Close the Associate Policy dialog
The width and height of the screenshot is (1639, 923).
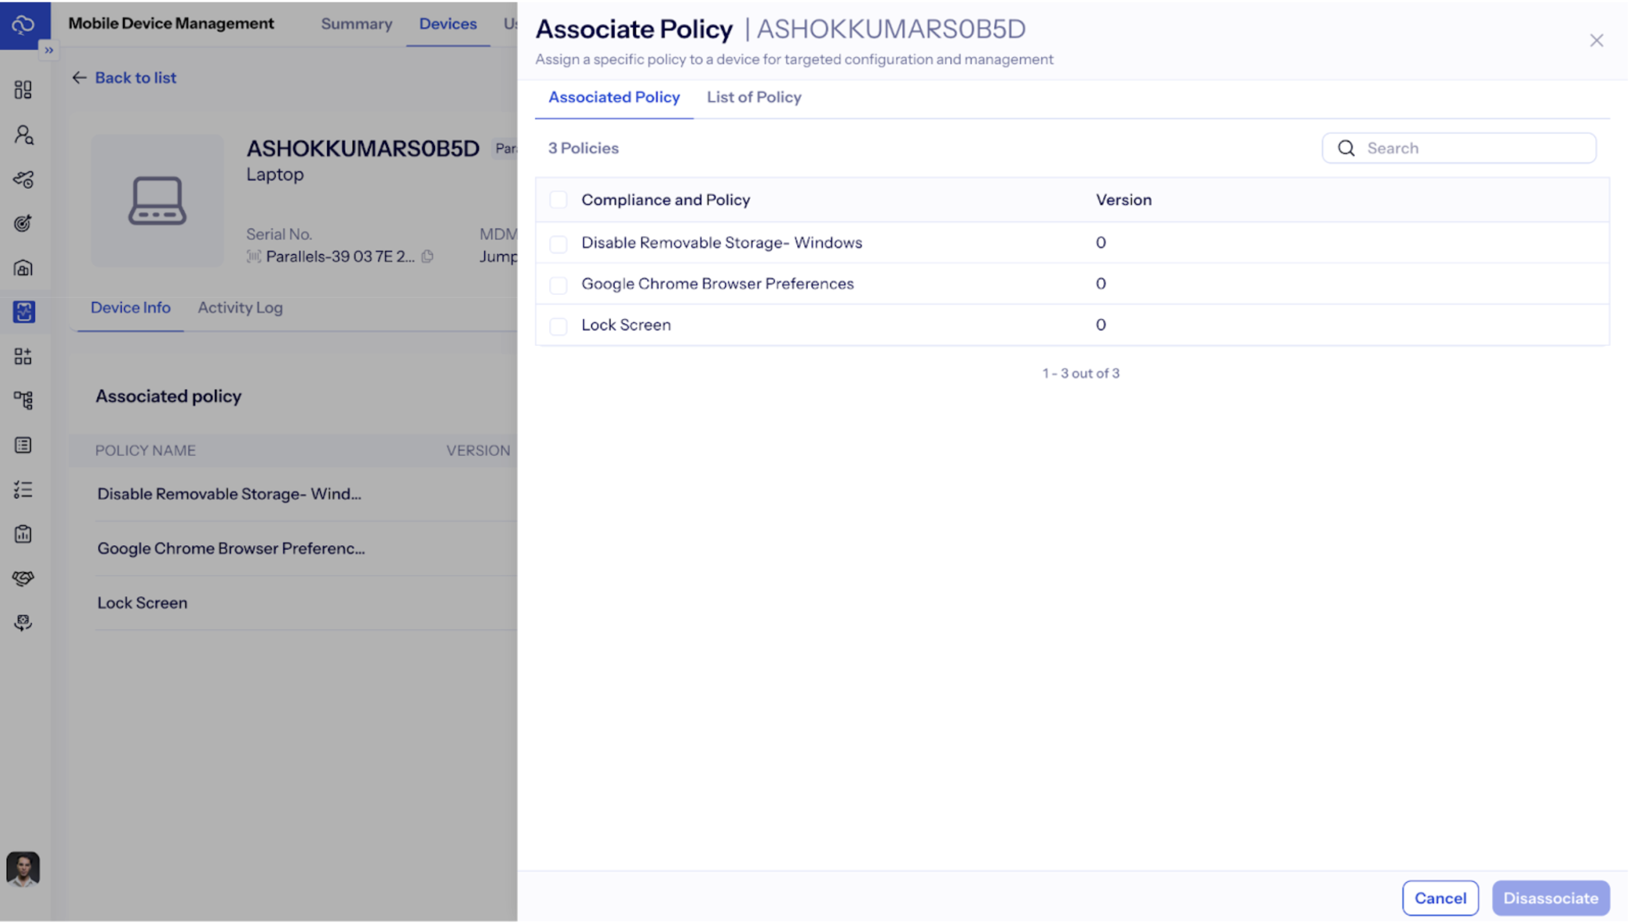(1597, 40)
